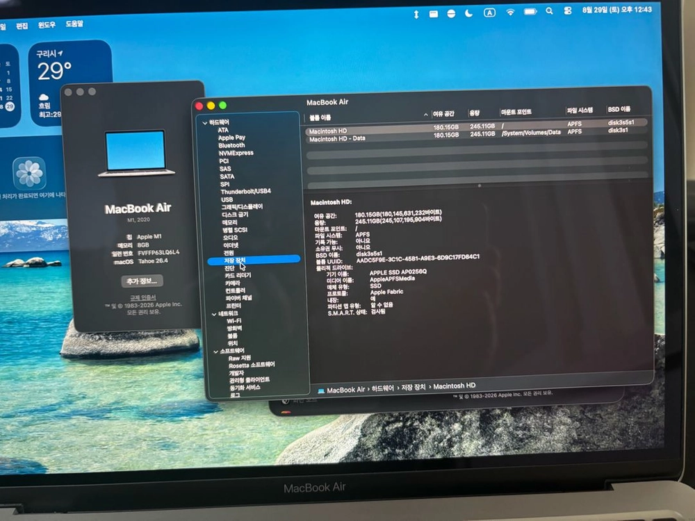The width and height of the screenshot is (695, 521).
Task: Select Apple Pay in the sidebar
Action: pyautogui.click(x=231, y=138)
